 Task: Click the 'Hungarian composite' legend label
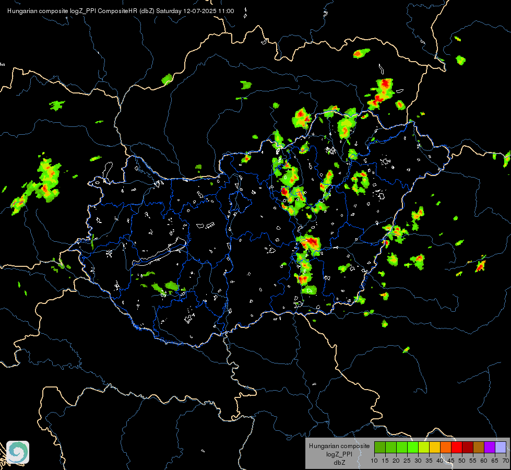pos(339,446)
